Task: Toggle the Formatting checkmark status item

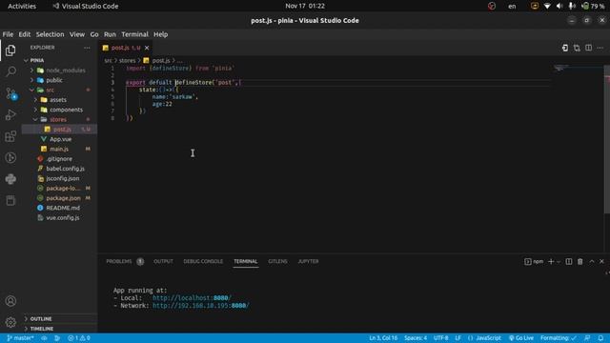Action: coord(559,338)
